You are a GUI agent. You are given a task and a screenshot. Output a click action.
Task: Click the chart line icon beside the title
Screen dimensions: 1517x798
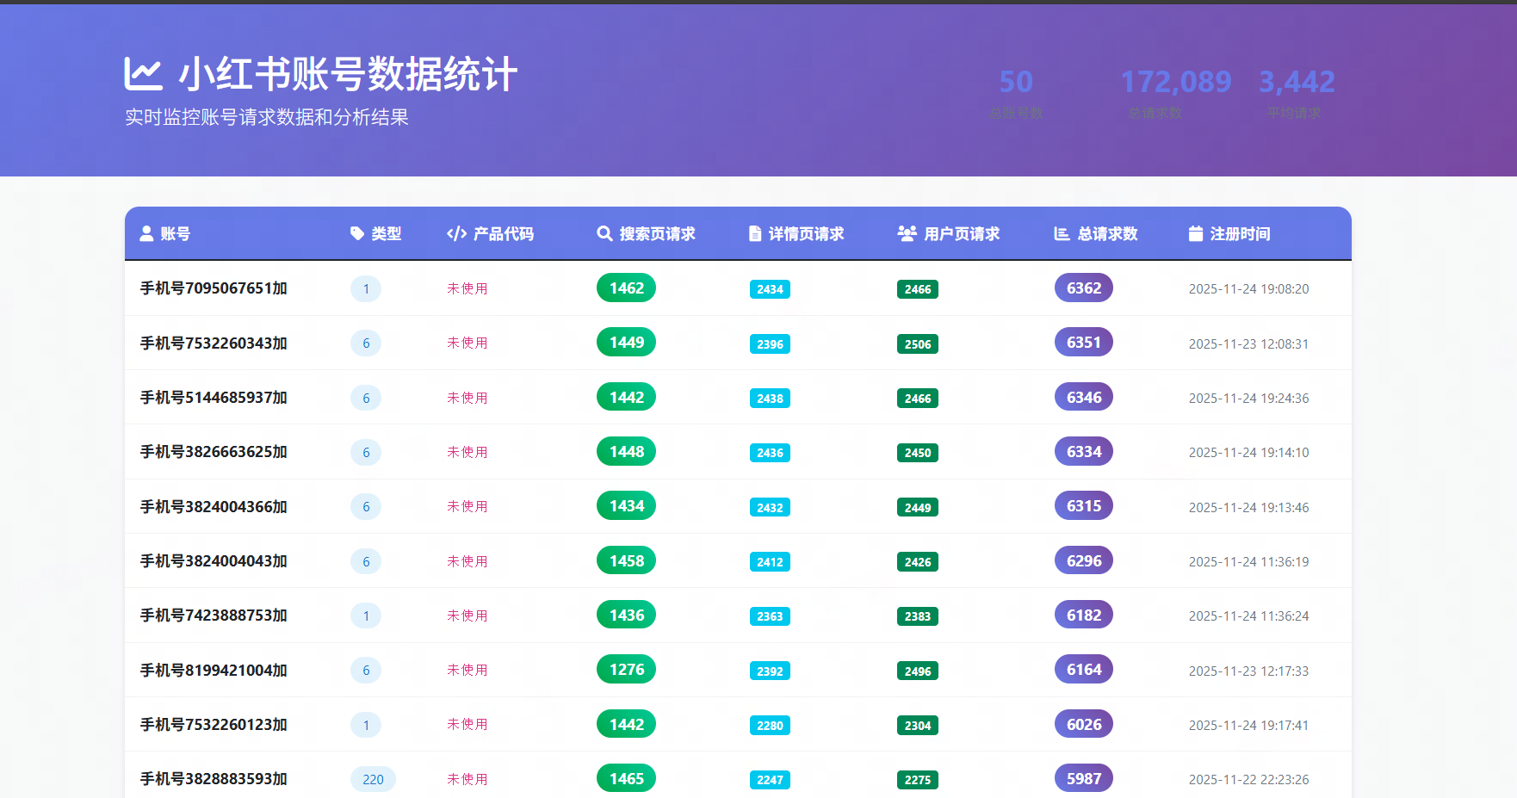coord(143,74)
